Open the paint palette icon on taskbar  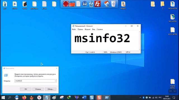coord(54,97)
